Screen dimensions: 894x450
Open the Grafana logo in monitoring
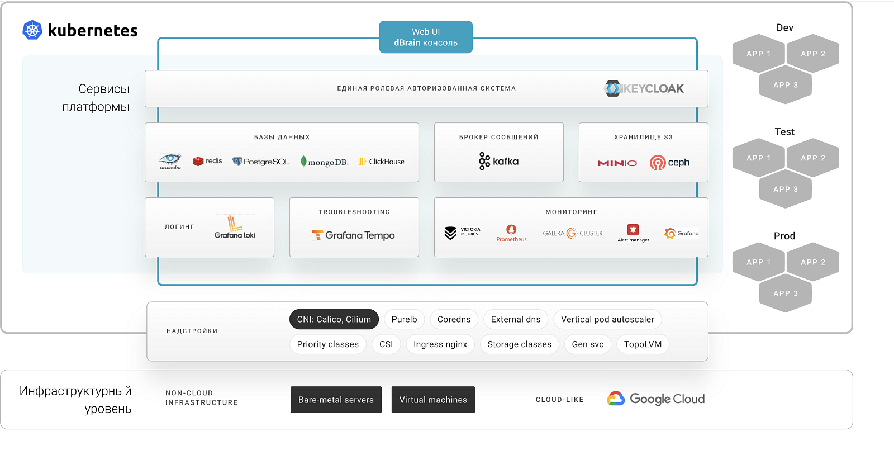pyautogui.click(x=681, y=233)
